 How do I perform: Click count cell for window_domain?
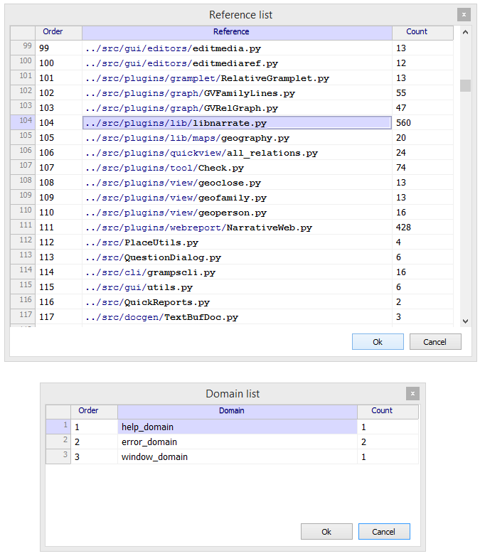(x=388, y=456)
